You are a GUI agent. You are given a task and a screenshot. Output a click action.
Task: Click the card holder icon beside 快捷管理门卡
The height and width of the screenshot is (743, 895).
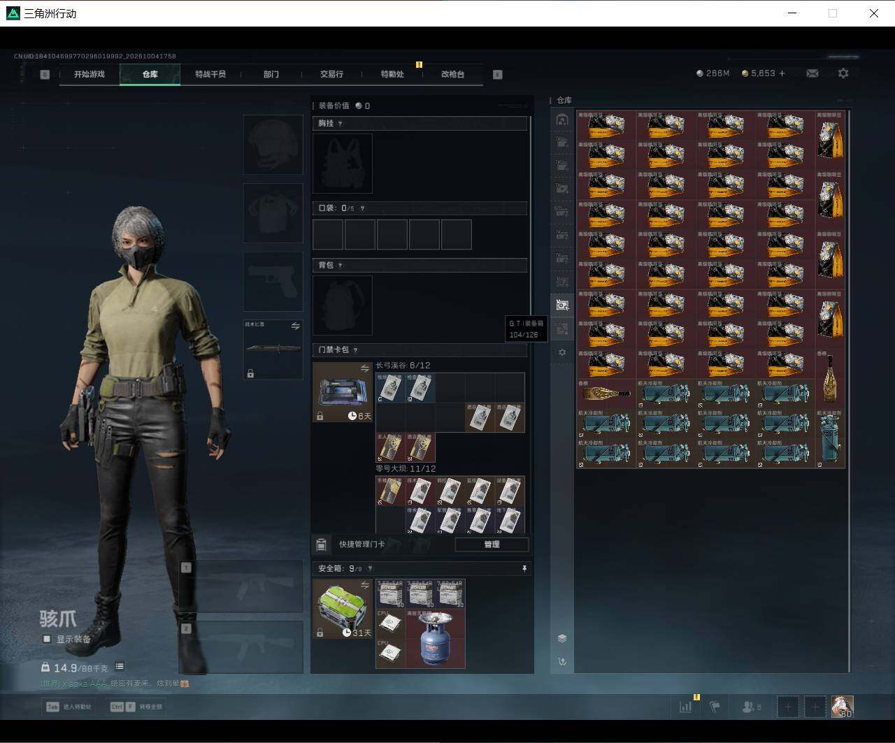pyautogui.click(x=322, y=544)
